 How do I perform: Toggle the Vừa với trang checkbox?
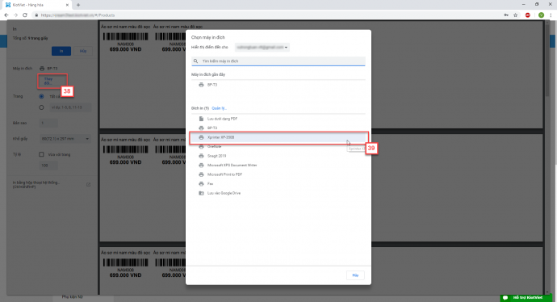41,154
